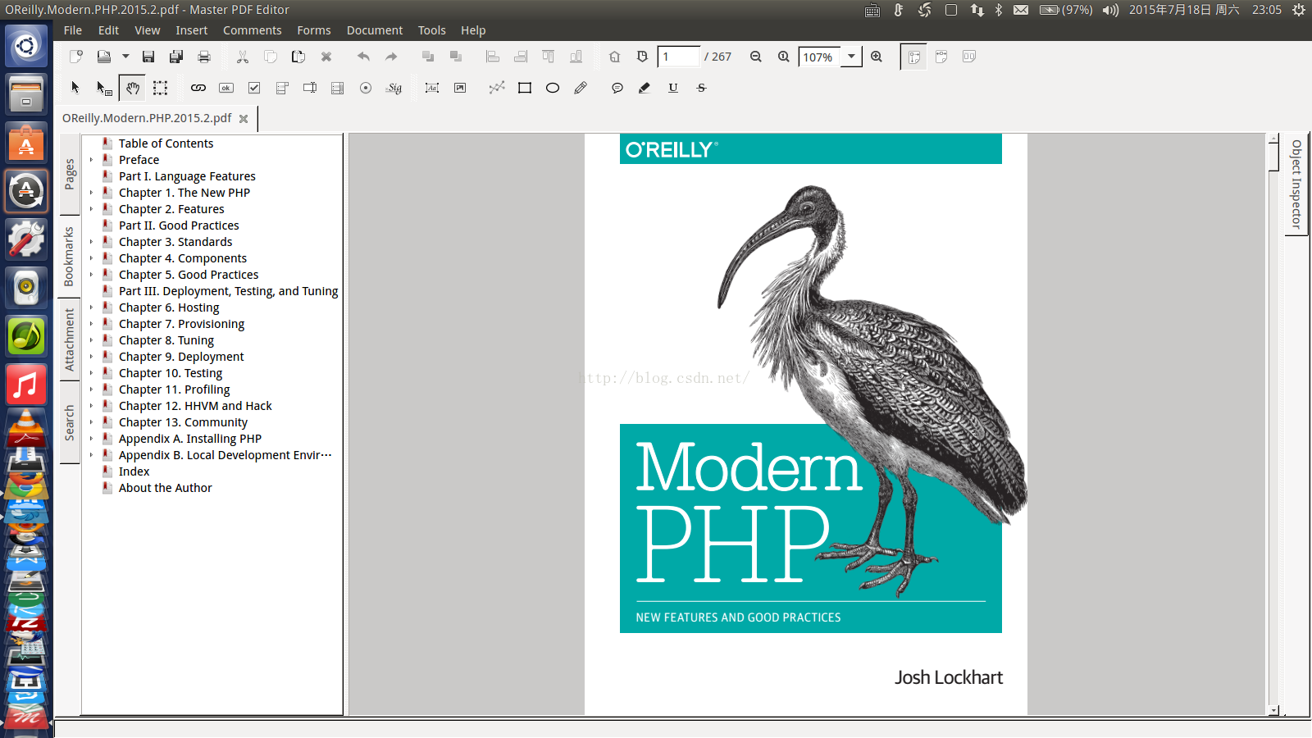Select the arrow Select Object tool
1312x738 pixels.
pyautogui.click(x=75, y=88)
